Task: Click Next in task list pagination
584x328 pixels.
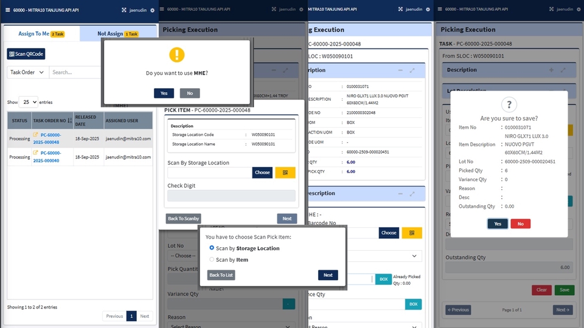Action: click(x=145, y=316)
